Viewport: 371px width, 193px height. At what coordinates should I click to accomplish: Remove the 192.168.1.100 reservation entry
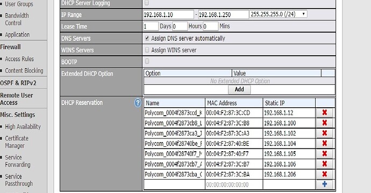[x=324, y=123]
